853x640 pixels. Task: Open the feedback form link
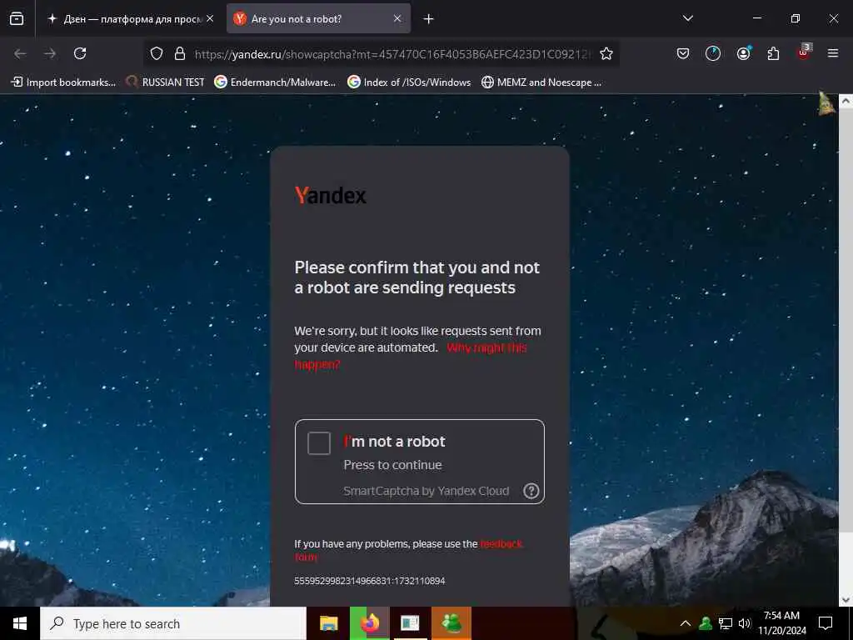tap(501, 543)
